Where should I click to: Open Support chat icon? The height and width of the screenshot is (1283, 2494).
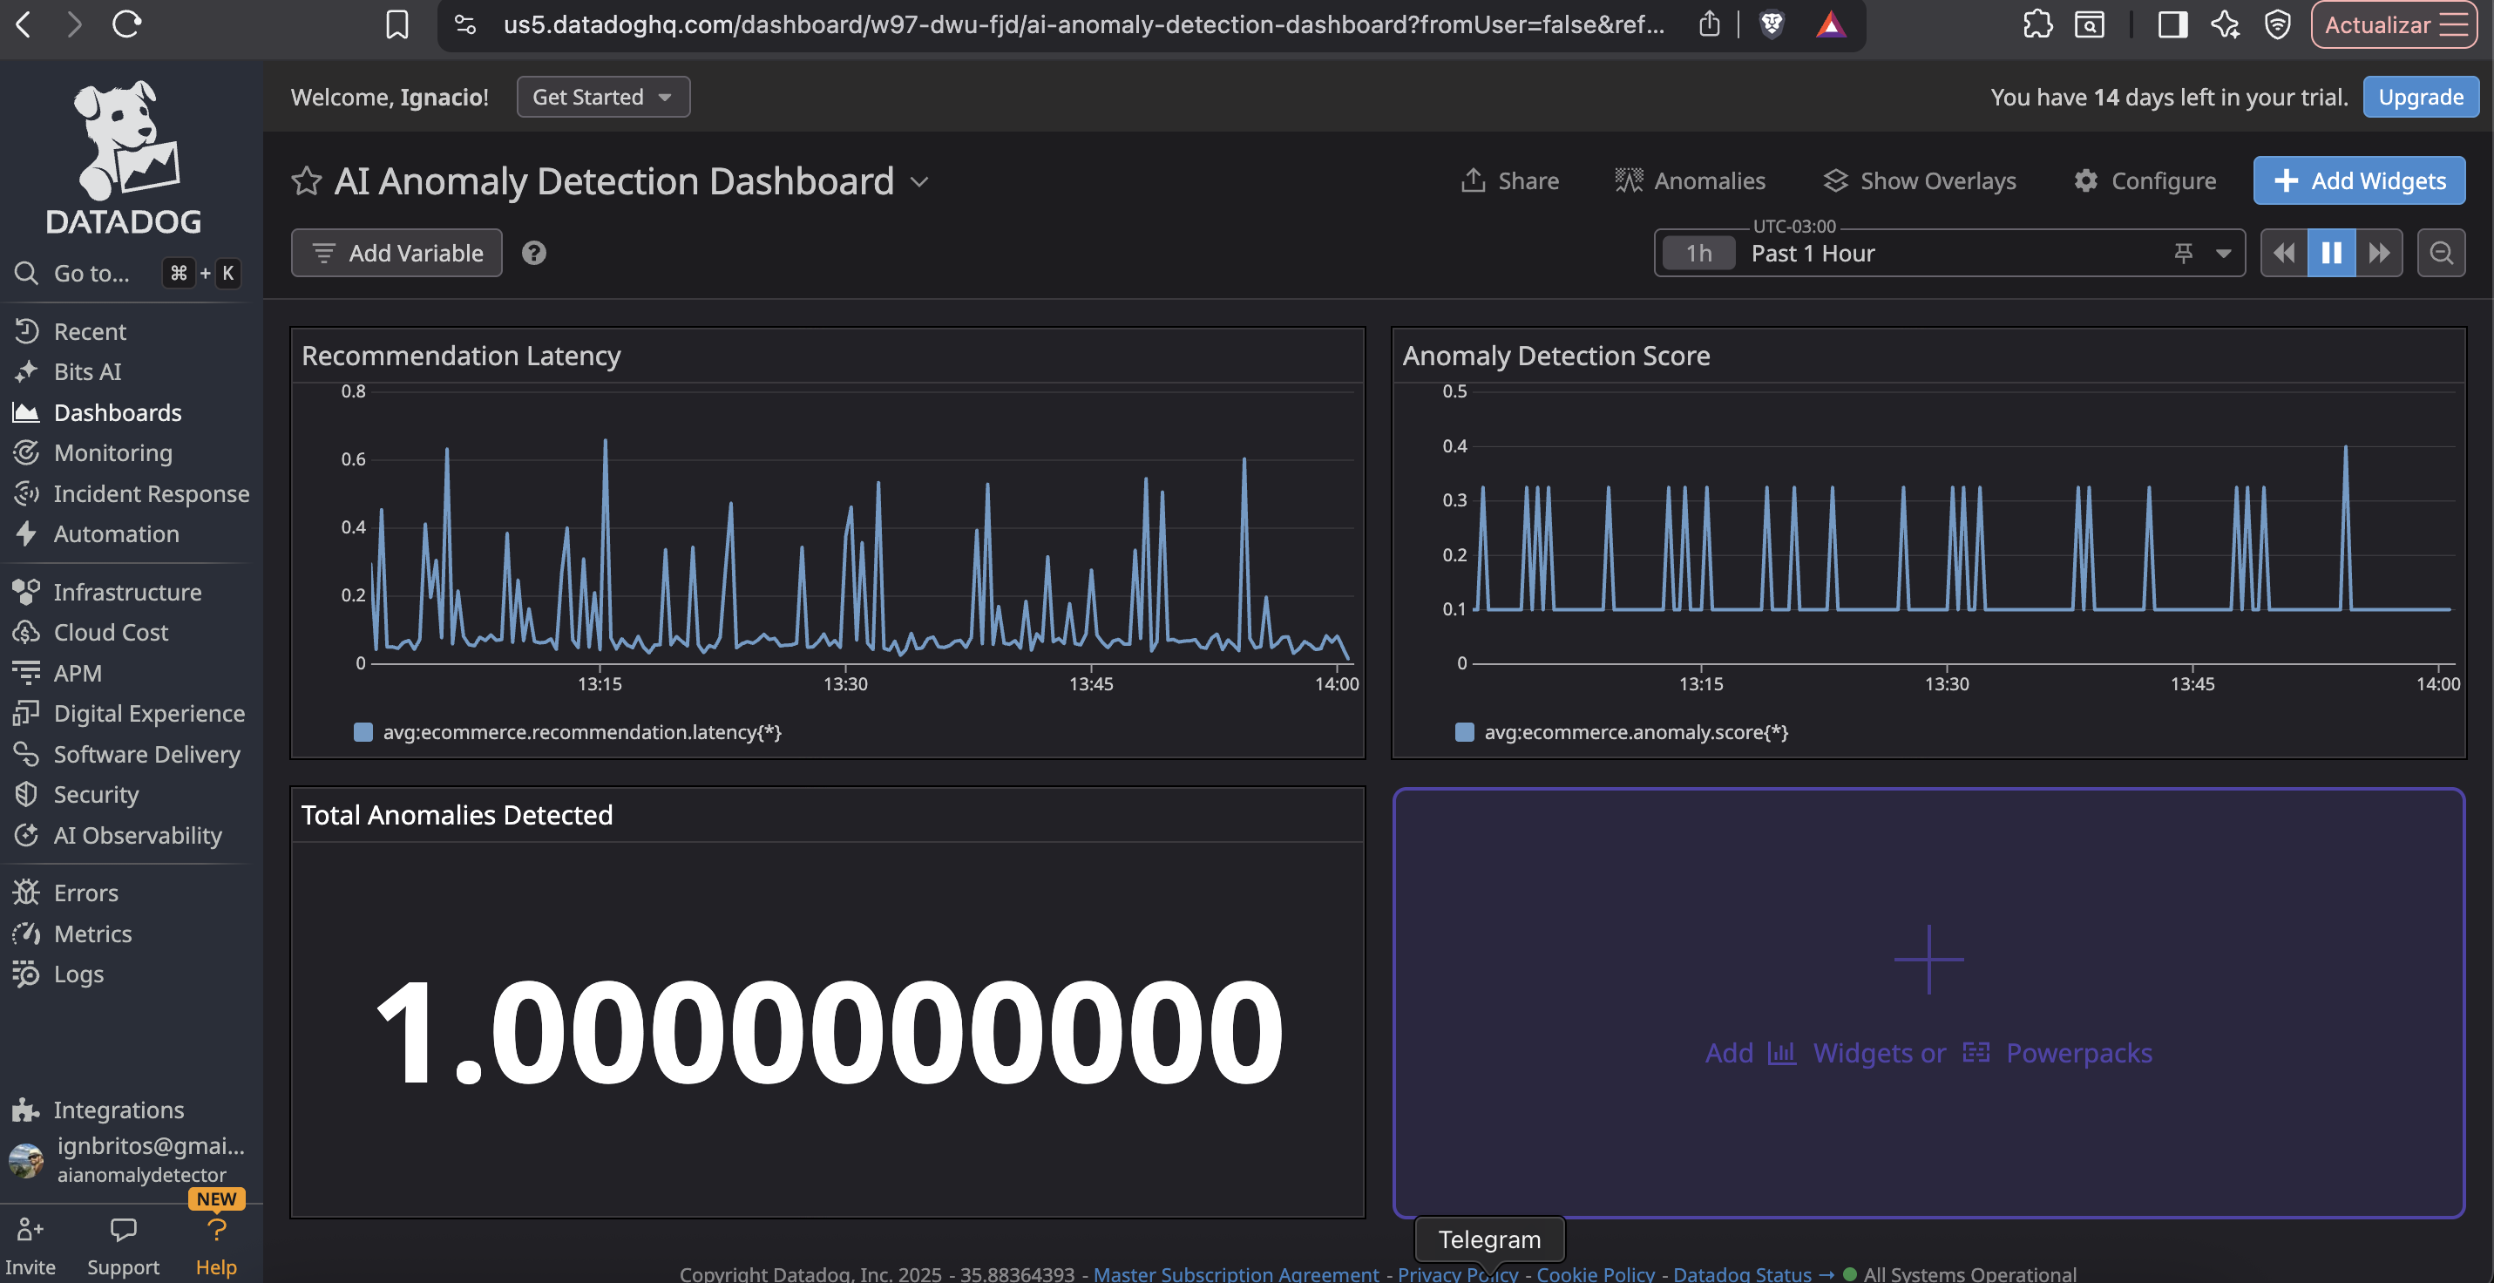pyautogui.click(x=123, y=1231)
